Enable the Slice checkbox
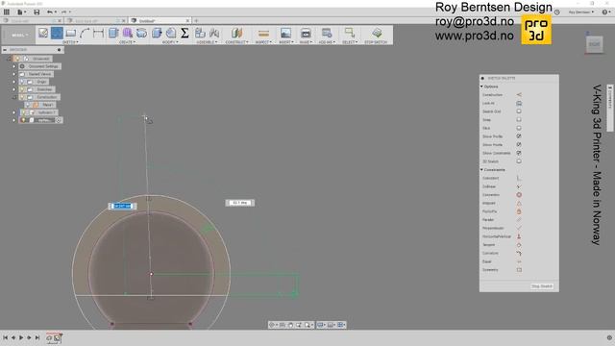The image size is (615, 346). [x=519, y=128]
